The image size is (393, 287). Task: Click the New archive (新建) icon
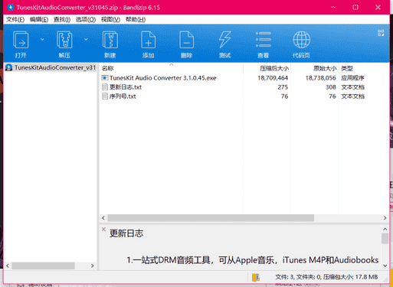click(x=110, y=40)
